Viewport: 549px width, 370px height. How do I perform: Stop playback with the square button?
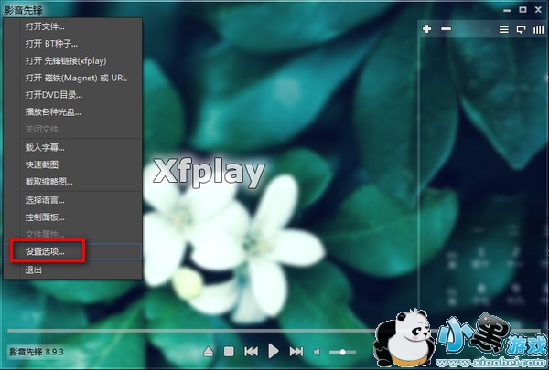(x=229, y=352)
